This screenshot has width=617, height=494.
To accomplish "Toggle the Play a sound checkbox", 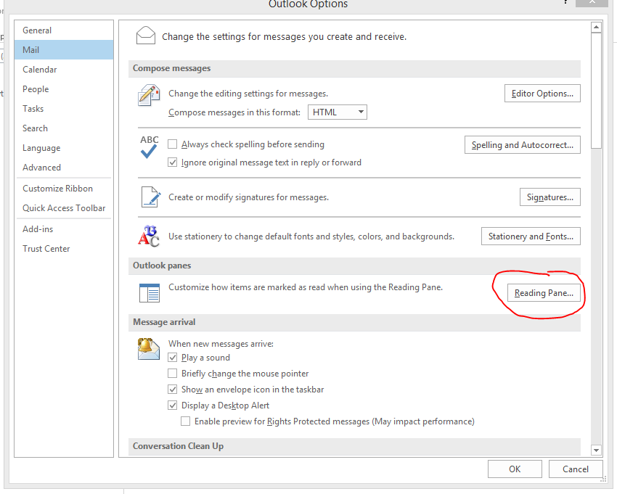I will coord(172,357).
